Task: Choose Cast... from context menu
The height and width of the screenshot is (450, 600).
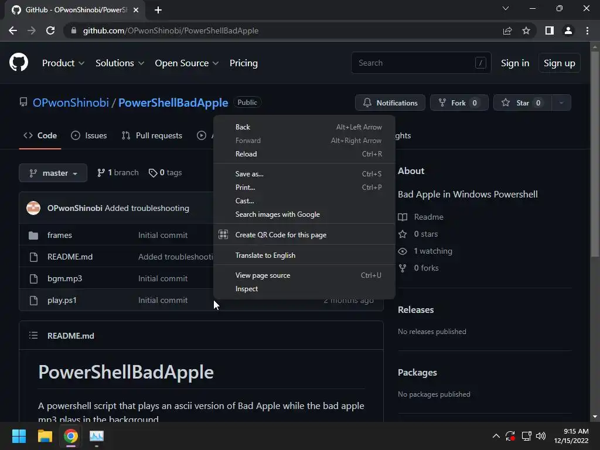Action: (x=304, y=201)
